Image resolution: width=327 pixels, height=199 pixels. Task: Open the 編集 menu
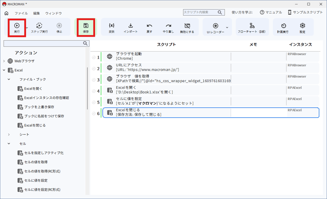coord(37,13)
